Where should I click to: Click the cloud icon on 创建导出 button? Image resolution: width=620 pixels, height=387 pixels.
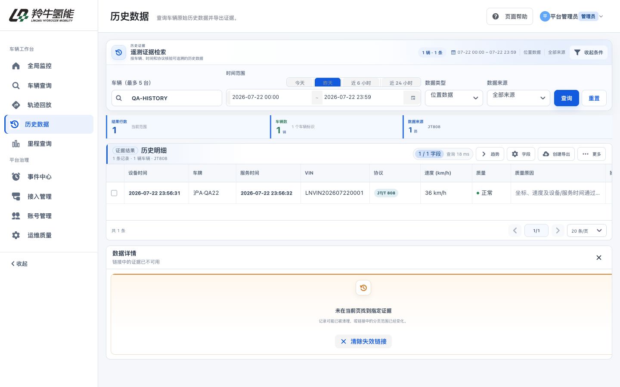[546, 154]
